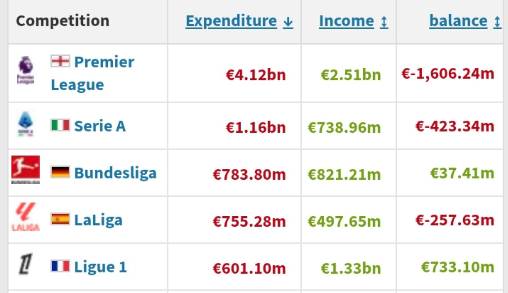508x293 pixels.
Task: Click the Germany flag icon
Action: click(60, 172)
